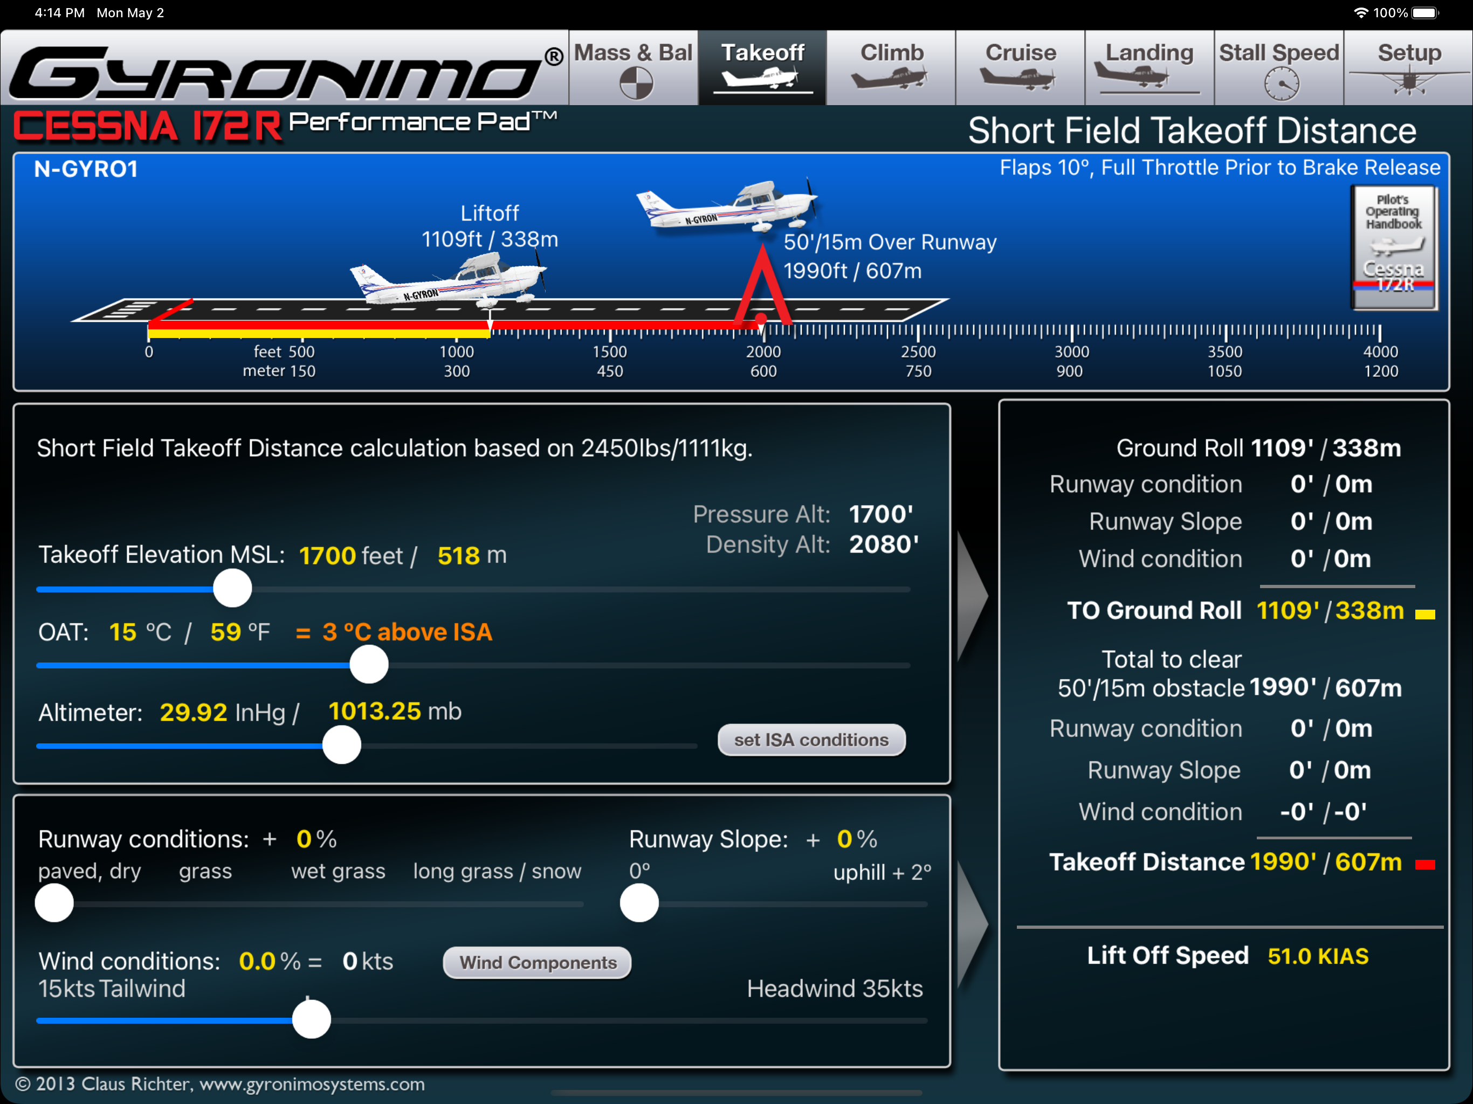Select the grass runway condition label
Screen dimensions: 1473x1104
tap(205, 871)
